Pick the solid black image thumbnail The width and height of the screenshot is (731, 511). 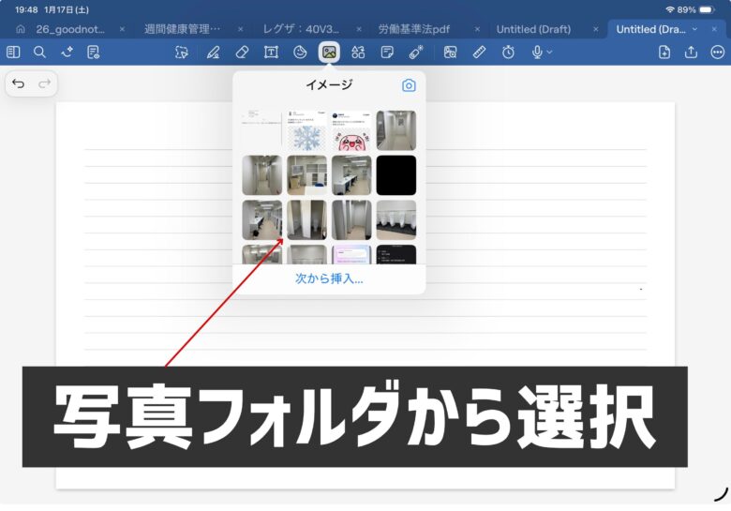click(x=395, y=175)
